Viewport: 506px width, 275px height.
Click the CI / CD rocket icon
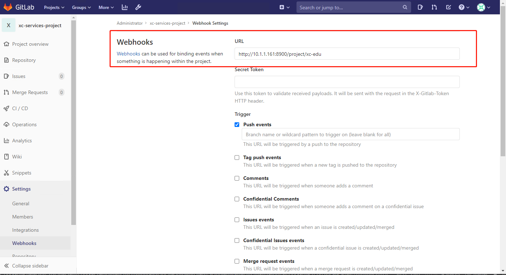click(x=6, y=108)
